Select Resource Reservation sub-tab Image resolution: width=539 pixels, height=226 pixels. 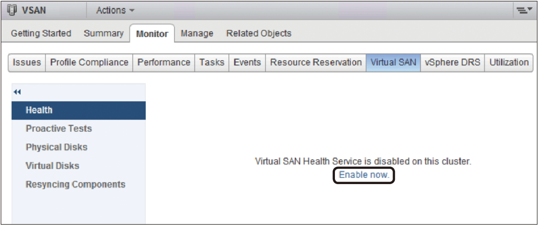(x=316, y=62)
